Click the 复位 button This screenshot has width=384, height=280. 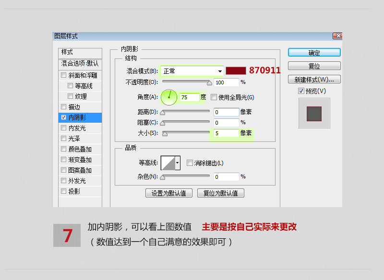point(314,66)
